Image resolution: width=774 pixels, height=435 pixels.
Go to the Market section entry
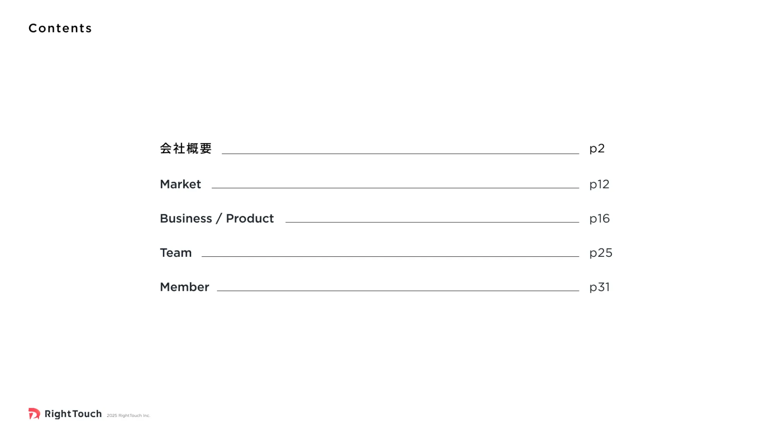tap(180, 184)
